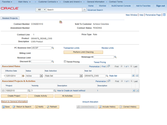Click the All Activities button
The image size is (167, 125).
pos(67,96)
